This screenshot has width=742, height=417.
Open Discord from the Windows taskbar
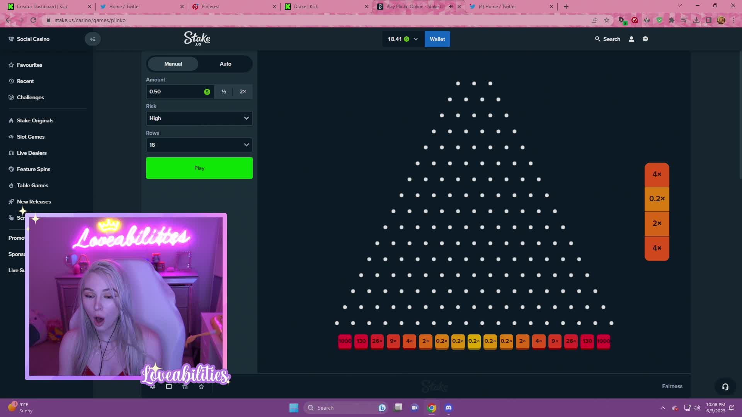tap(448, 408)
